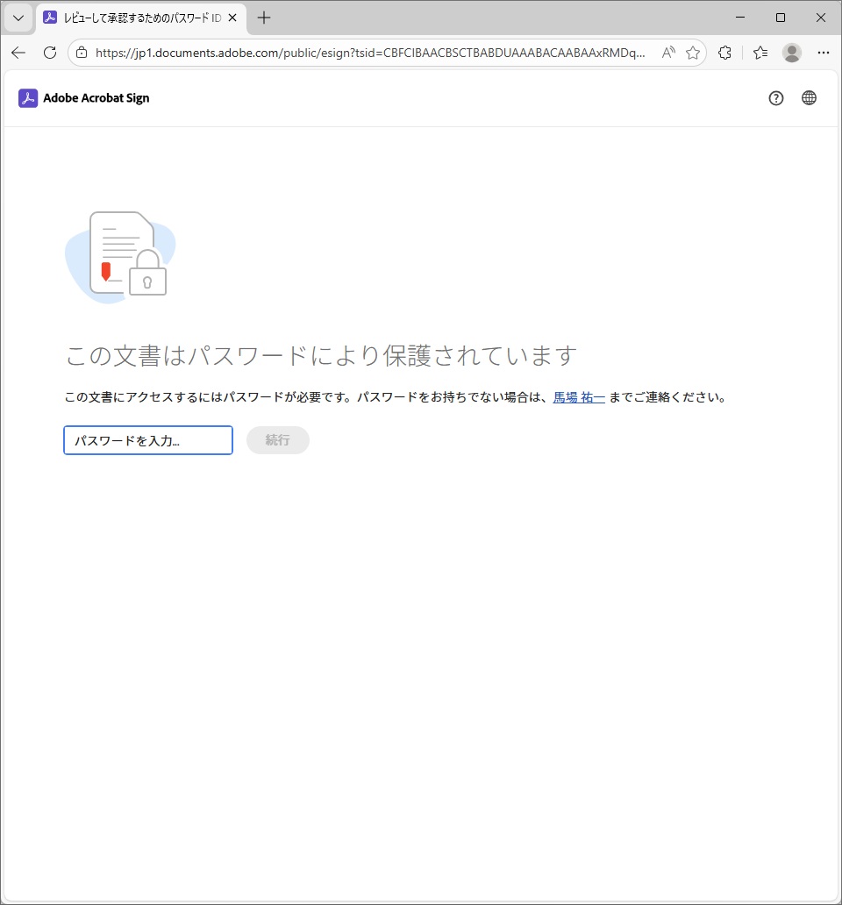Open the help question mark icon
This screenshot has height=905, width=842.
775,98
